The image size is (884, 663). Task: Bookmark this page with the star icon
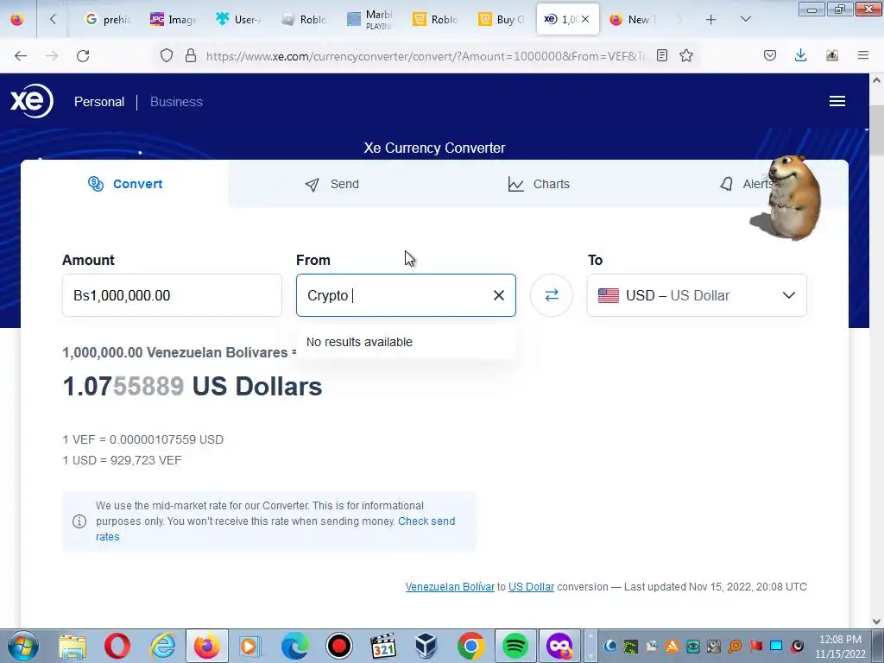click(686, 55)
